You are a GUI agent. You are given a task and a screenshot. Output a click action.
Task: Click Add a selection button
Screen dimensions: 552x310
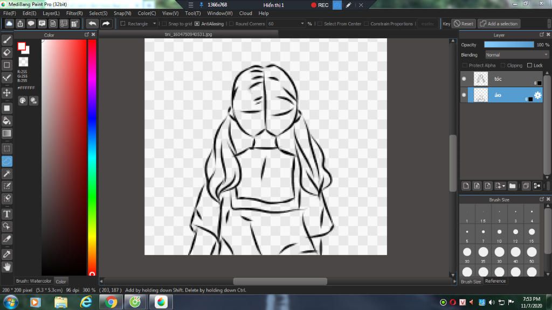[499, 24]
